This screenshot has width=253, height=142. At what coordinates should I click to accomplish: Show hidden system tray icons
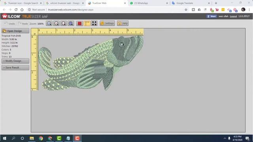coord(225,138)
